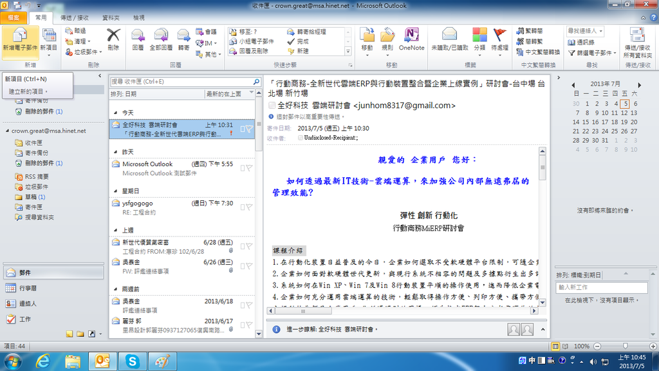659x371 pixels.
Task: Click the Unread/Read (未讀取/已讀取) envelope icon
Action: click(449, 35)
